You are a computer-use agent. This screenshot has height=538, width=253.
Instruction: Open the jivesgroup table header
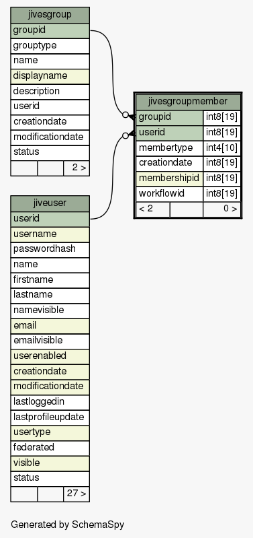[x=50, y=15]
